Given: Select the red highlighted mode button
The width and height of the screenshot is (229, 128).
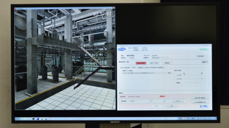Looking at the screenshot, I should [141, 63].
